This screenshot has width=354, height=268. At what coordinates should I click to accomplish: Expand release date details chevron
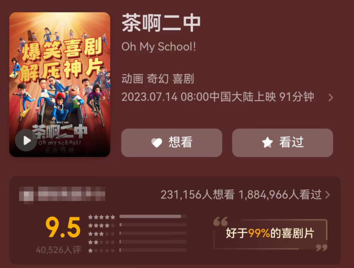(331, 97)
